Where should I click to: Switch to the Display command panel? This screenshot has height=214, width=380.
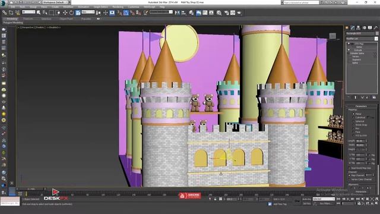[370, 28]
